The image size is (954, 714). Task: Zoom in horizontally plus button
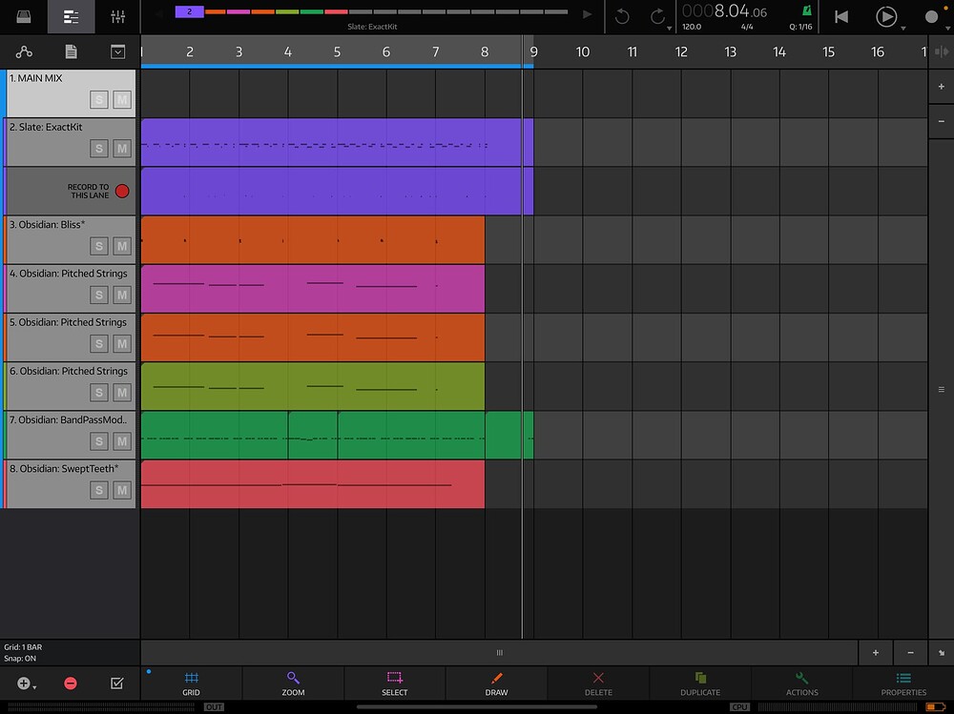click(x=876, y=653)
